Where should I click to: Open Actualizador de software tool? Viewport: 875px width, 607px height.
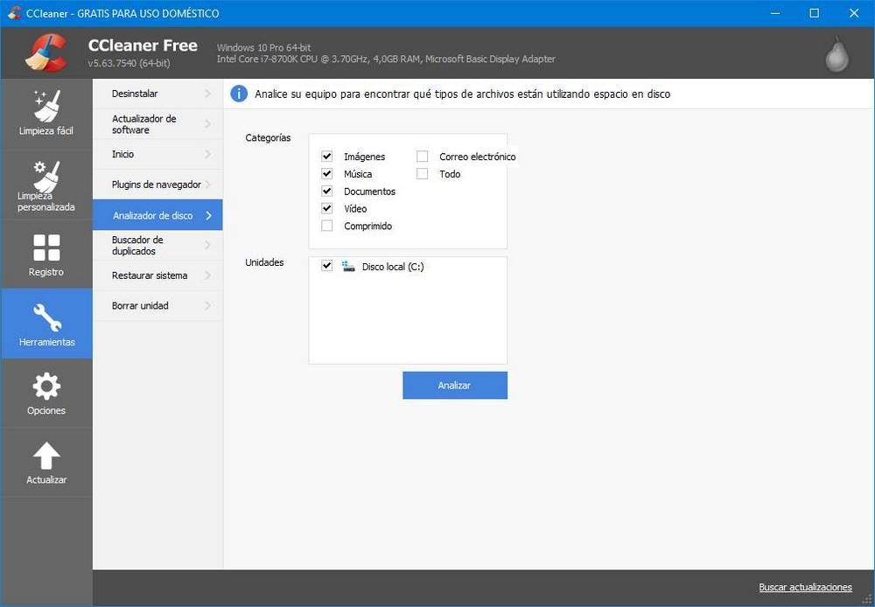(157, 124)
